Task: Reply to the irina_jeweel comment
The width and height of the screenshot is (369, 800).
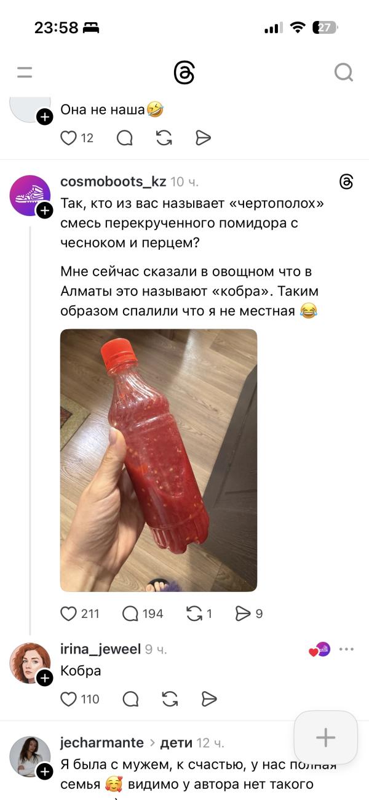Action: (x=130, y=699)
